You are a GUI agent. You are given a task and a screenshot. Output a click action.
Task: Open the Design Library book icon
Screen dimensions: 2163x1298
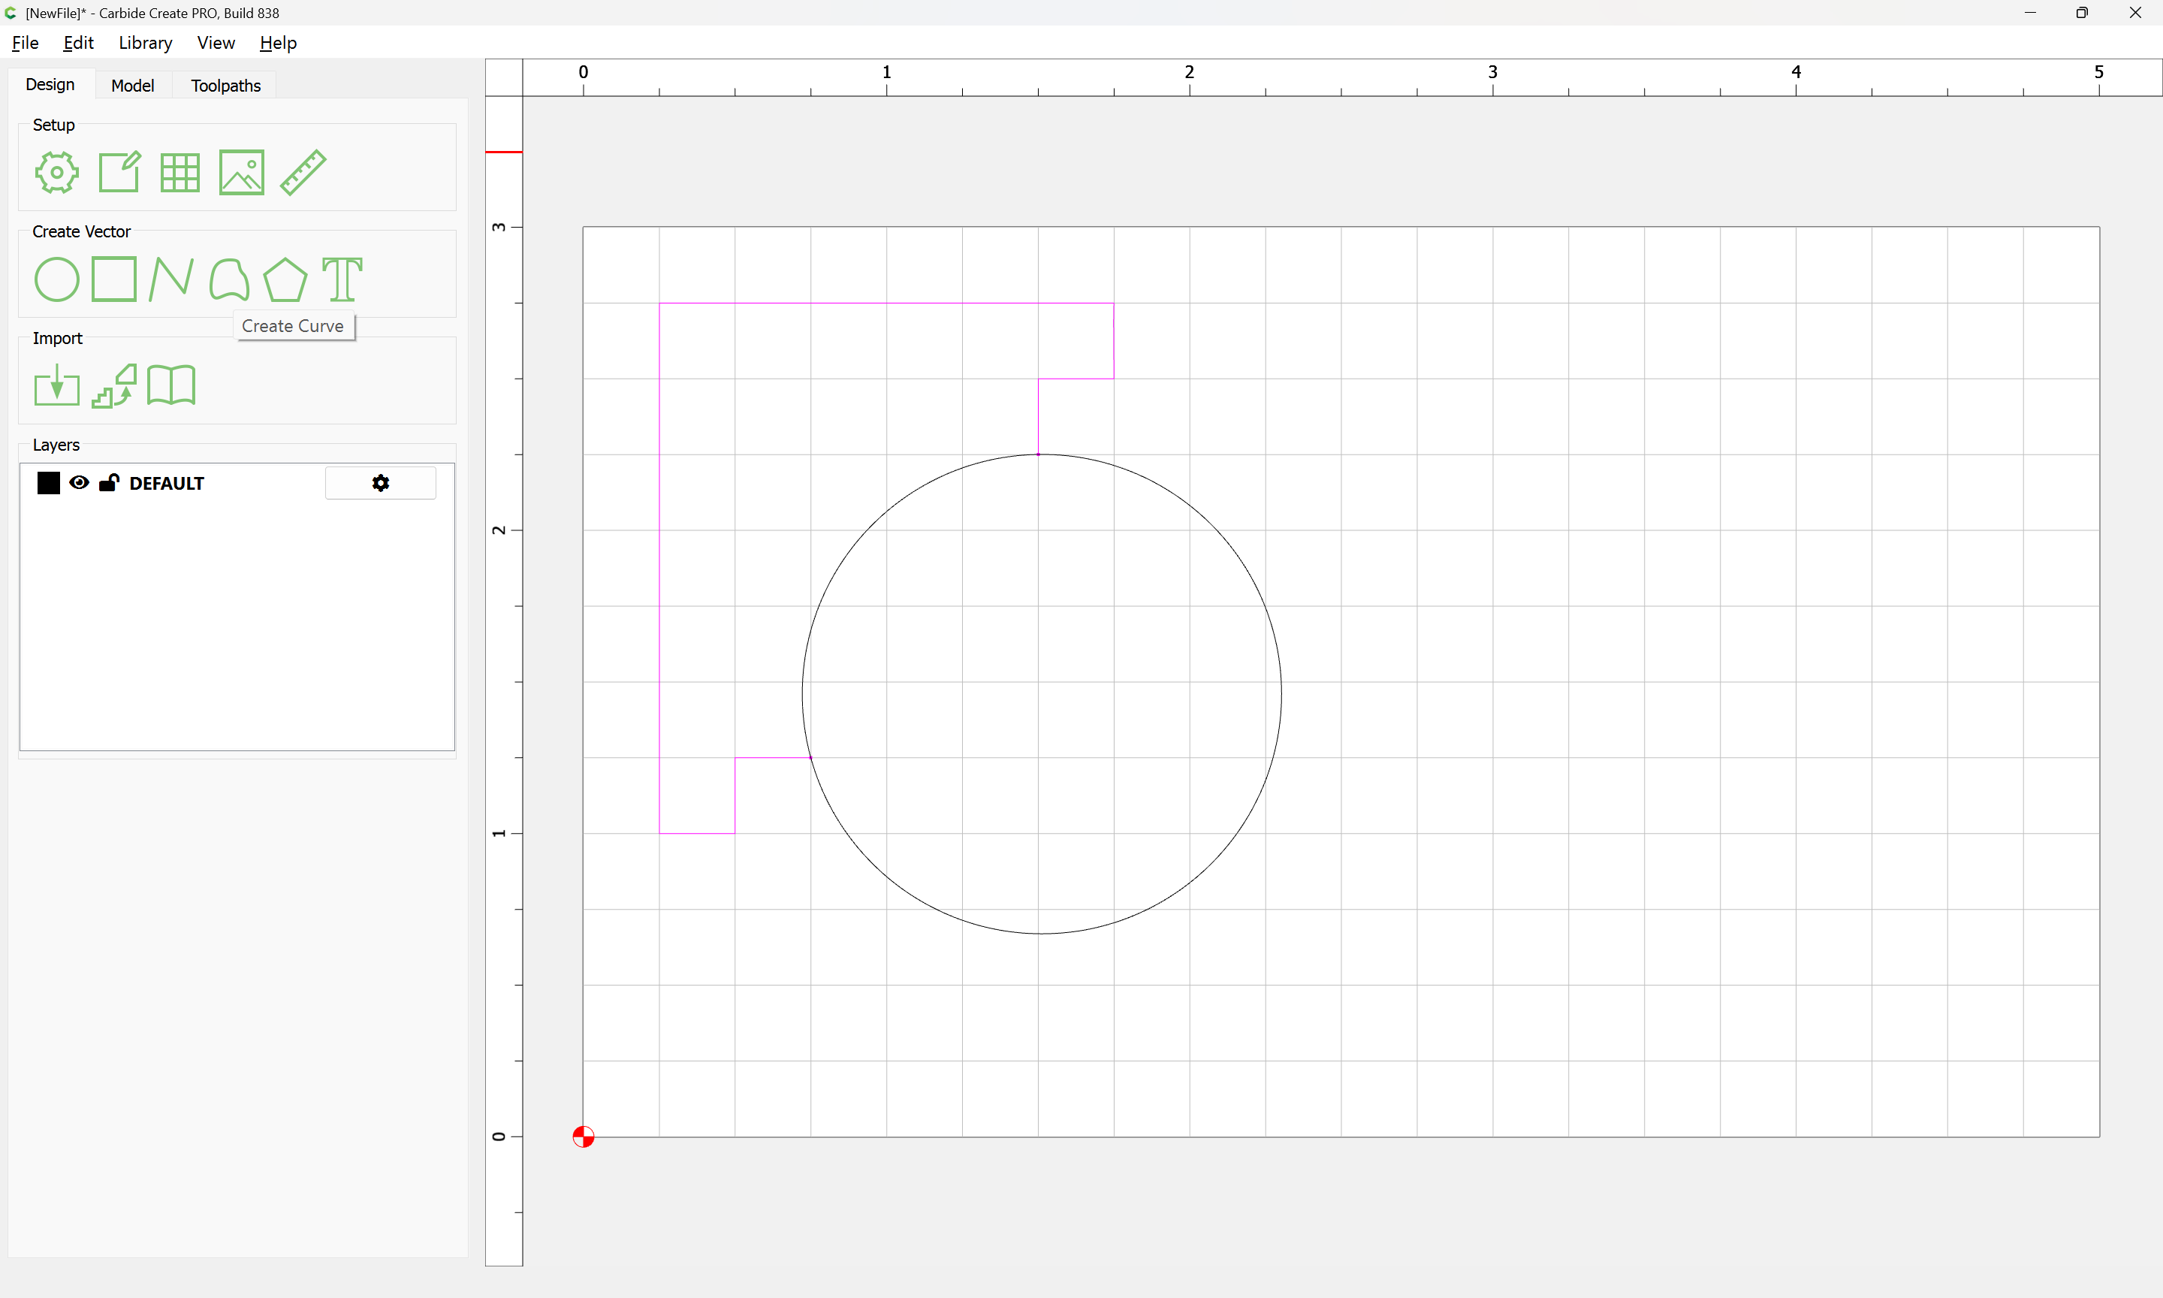171,386
